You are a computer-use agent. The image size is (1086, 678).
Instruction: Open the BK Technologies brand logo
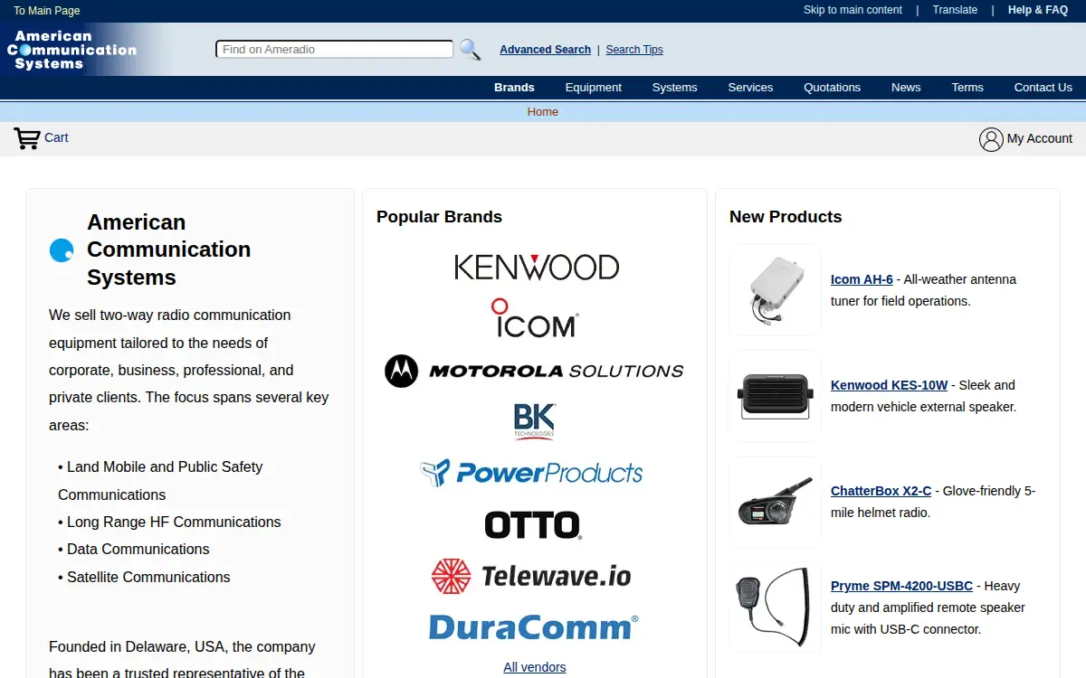pyautogui.click(x=534, y=421)
